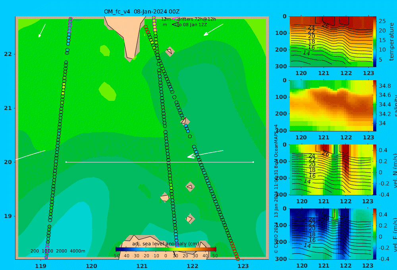Click the longitude label '119' under the map
This screenshot has height=270, width=397.
click(x=41, y=266)
